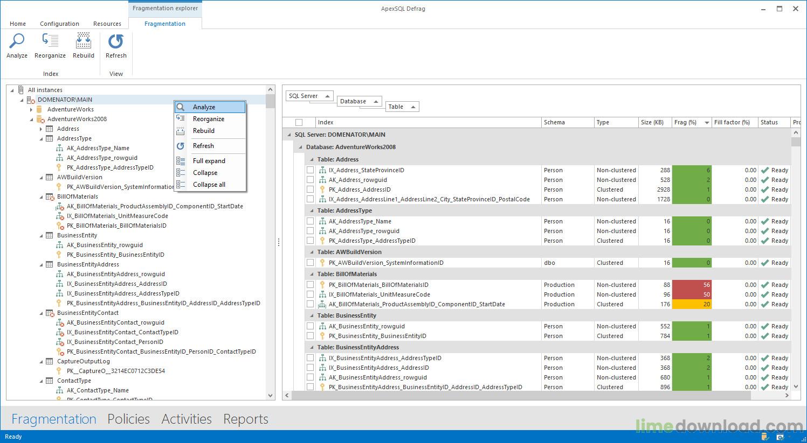This screenshot has width=807, height=443.
Task: Click the Full expand icon in context menu
Action: tap(181, 161)
